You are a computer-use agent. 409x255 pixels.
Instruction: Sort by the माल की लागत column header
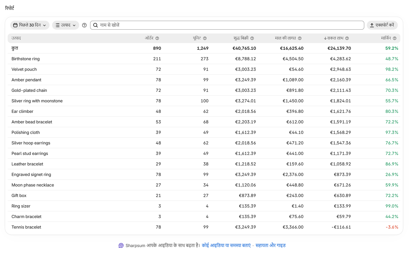point(285,38)
